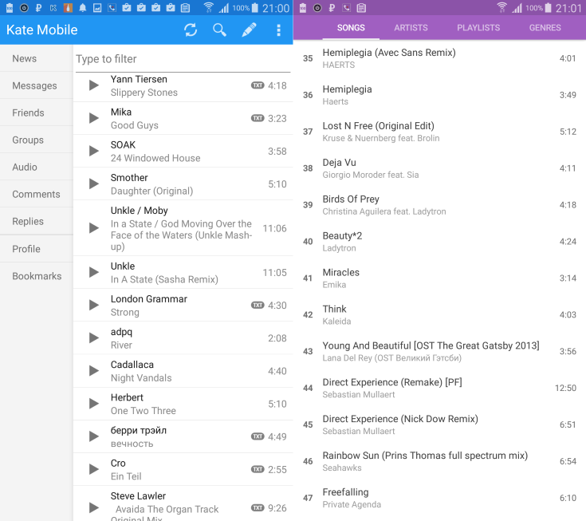Select Miracles by Emika
Image resolution: width=586 pixels, height=521 pixels.
click(439, 278)
